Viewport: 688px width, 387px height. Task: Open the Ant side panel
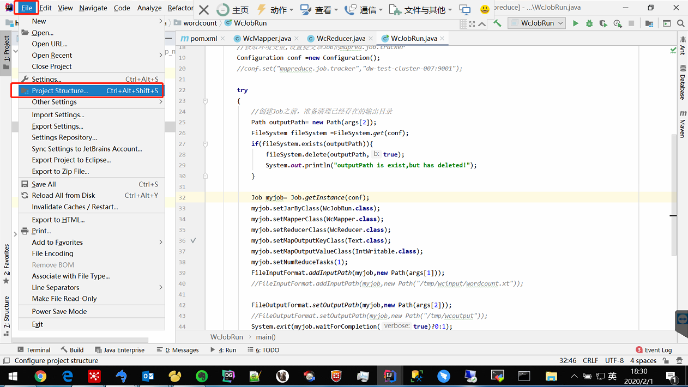pyautogui.click(x=682, y=45)
